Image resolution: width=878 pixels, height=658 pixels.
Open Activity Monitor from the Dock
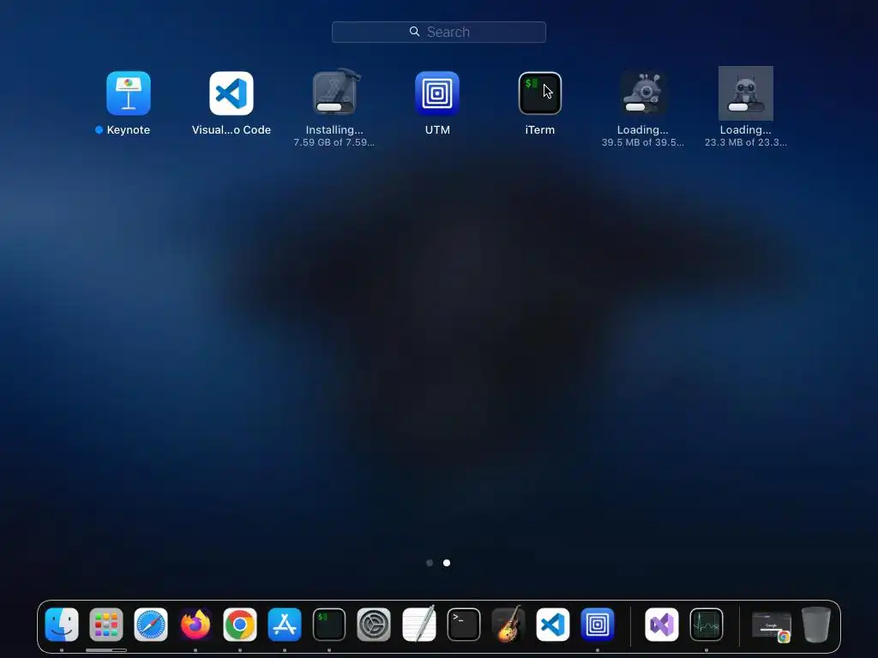[x=707, y=625]
